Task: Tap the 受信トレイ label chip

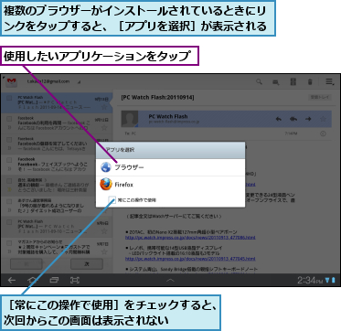Action: (320, 97)
